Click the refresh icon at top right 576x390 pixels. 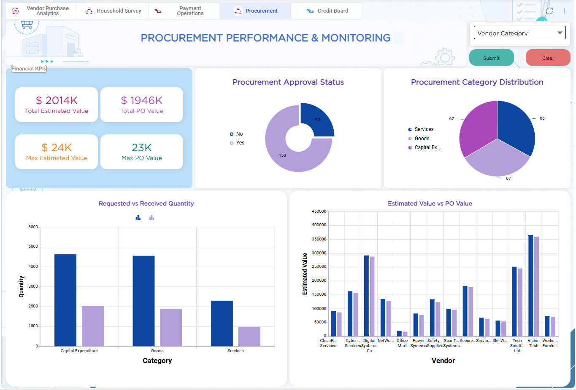click(549, 11)
